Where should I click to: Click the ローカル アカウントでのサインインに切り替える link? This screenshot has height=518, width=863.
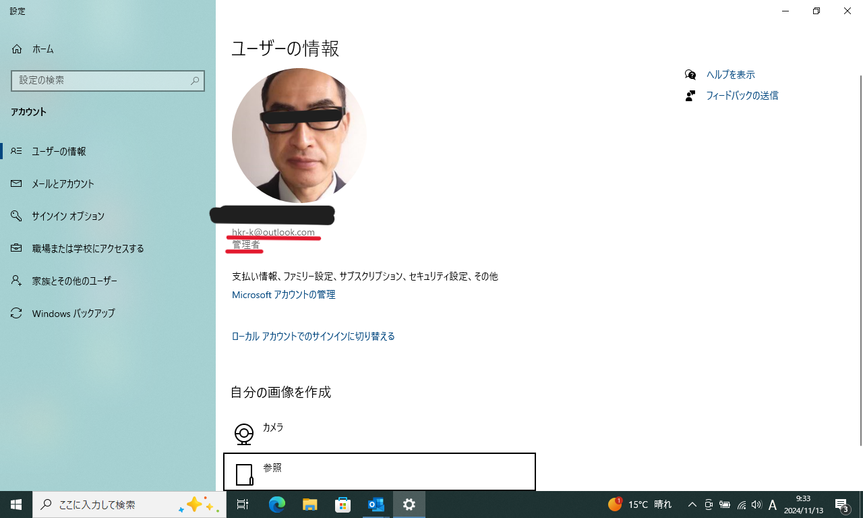[313, 336]
